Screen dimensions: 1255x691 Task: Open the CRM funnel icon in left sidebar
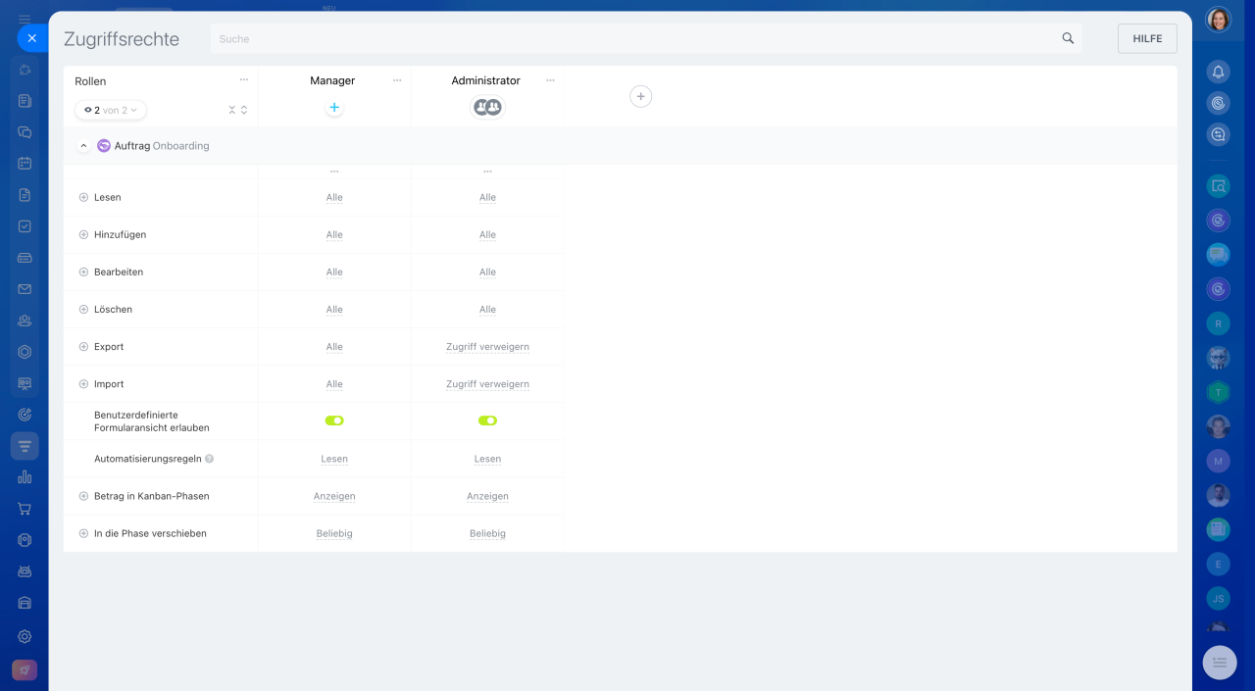click(25, 446)
